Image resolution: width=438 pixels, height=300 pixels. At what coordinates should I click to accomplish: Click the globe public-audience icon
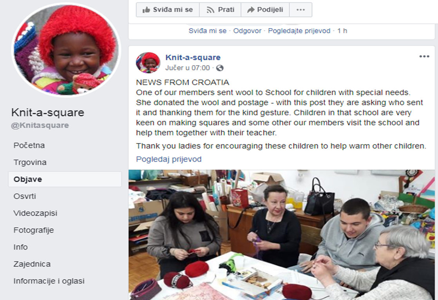click(220, 68)
